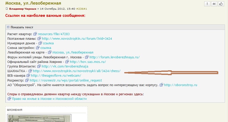Viewport: 228px width, 122px height.
Task: Click the thumbs up like icon
Action: click(x=220, y=4)
